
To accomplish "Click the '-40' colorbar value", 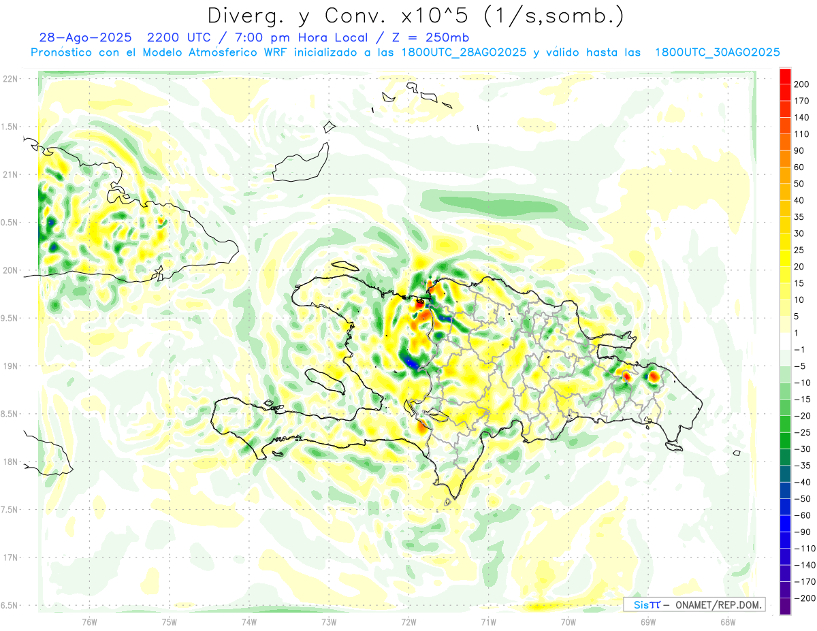I will pos(802,483).
